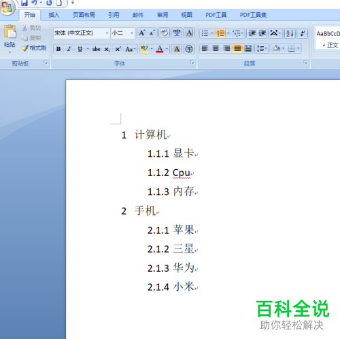Click Clear Formatting icon
This screenshot has height=339, width=340.
pos(165,33)
